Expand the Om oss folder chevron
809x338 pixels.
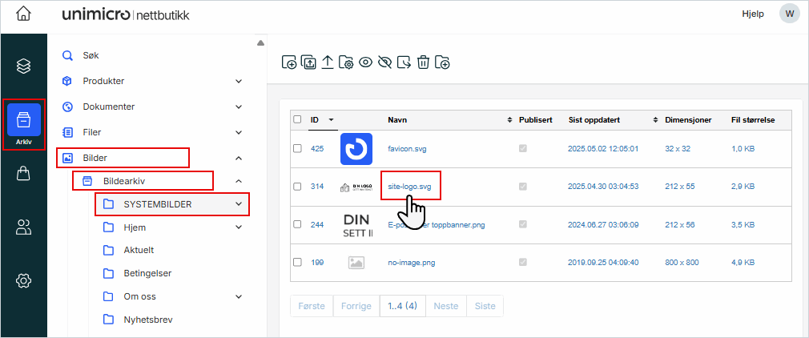(x=239, y=296)
